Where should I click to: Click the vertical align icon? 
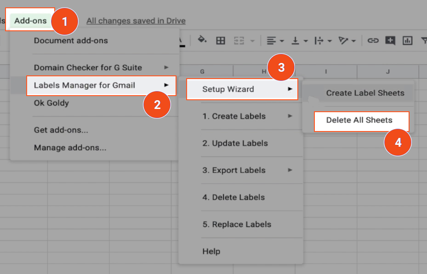(x=295, y=41)
